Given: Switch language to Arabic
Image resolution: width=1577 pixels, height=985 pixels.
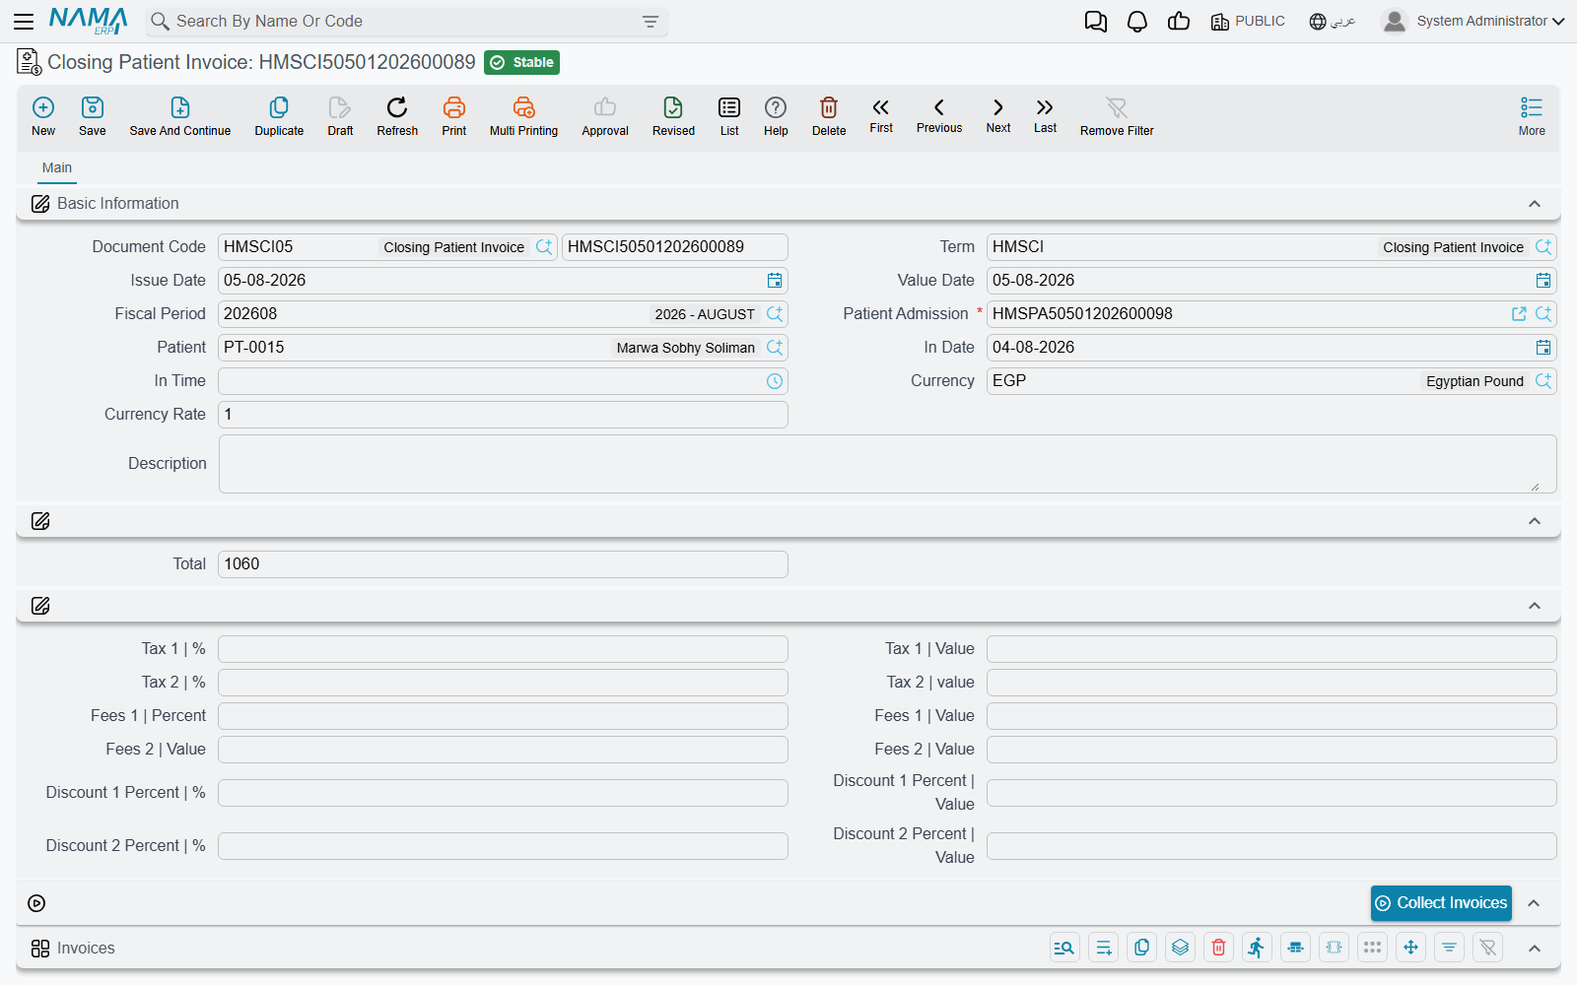Looking at the screenshot, I should [x=1333, y=21].
